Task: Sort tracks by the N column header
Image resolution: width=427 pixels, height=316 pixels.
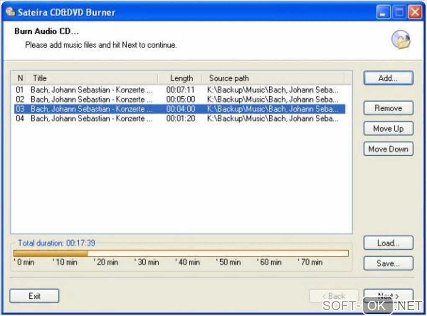Action: (20, 78)
